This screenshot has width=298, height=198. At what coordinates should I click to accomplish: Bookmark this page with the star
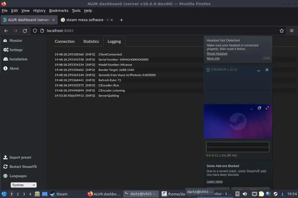pos(282,31)
